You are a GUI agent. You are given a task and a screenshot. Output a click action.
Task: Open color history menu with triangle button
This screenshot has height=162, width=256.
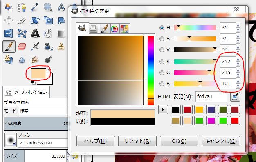click(x=163, y=109)
